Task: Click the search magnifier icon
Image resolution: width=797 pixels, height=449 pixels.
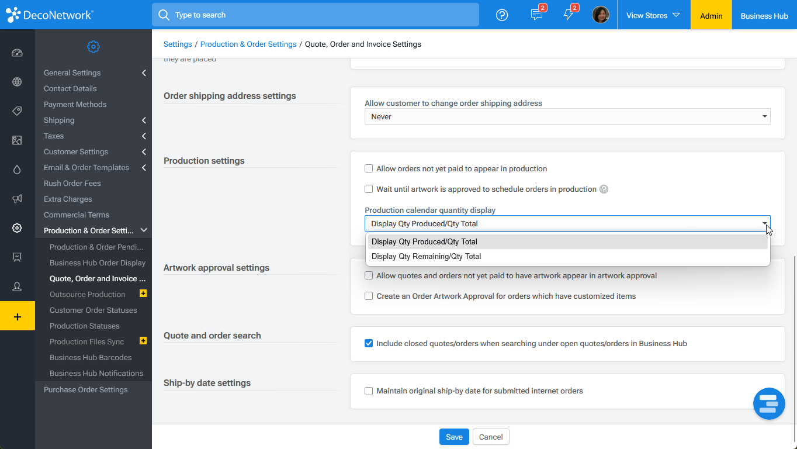Action: (x=164, y=15)
